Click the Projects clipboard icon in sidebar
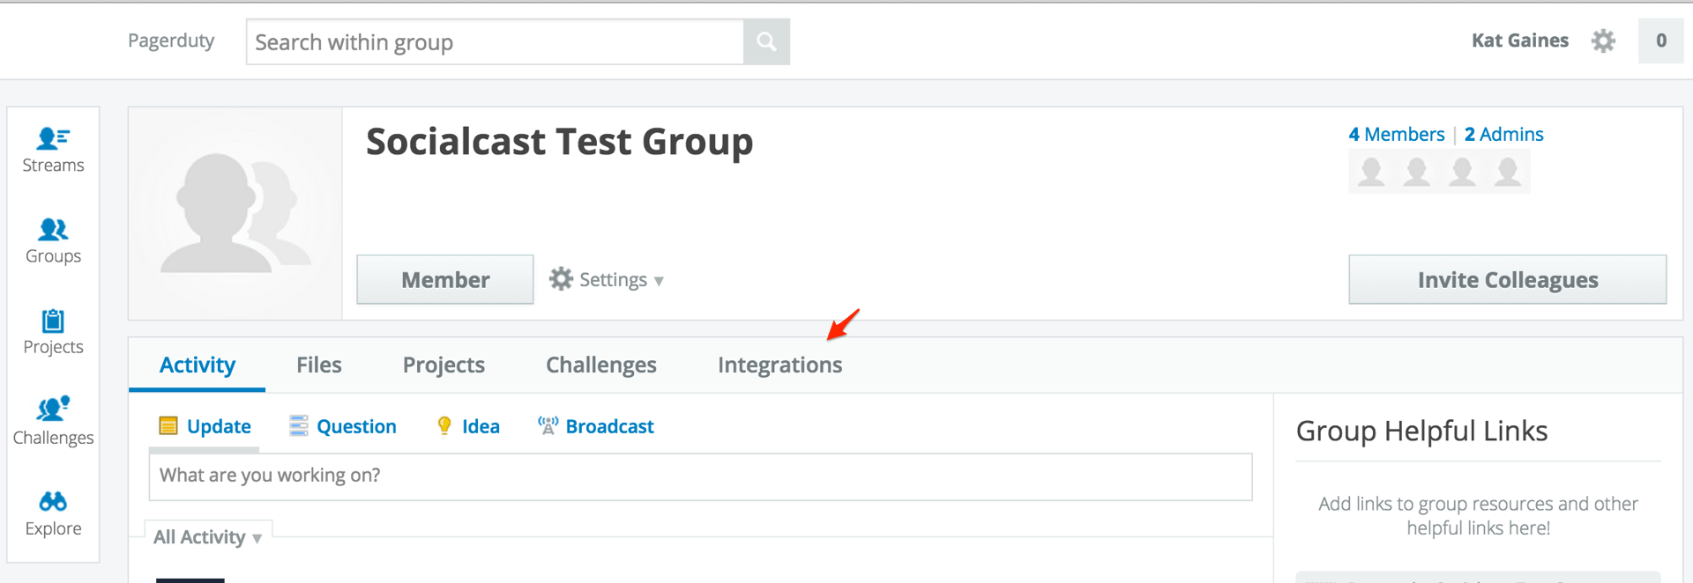1693x583 pixels. (x=53, y=326)
